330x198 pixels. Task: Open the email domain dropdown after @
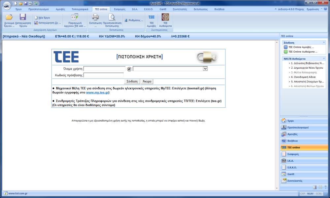tap(205, 69)
